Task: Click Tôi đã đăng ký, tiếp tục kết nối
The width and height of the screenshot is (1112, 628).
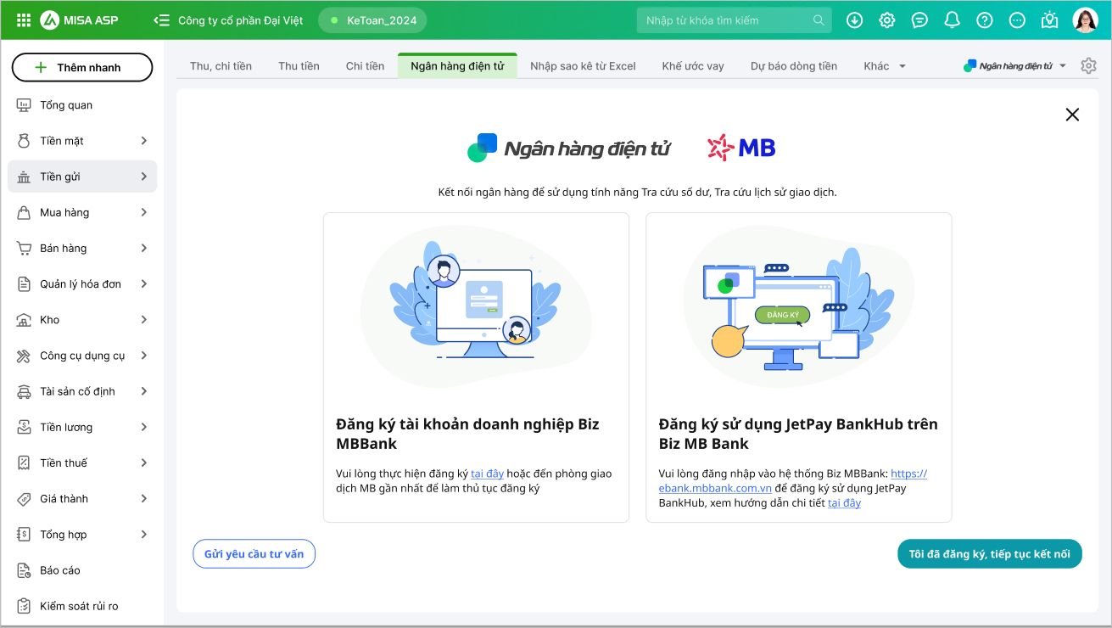Action: pyautogui.click(x=990, y=554)
